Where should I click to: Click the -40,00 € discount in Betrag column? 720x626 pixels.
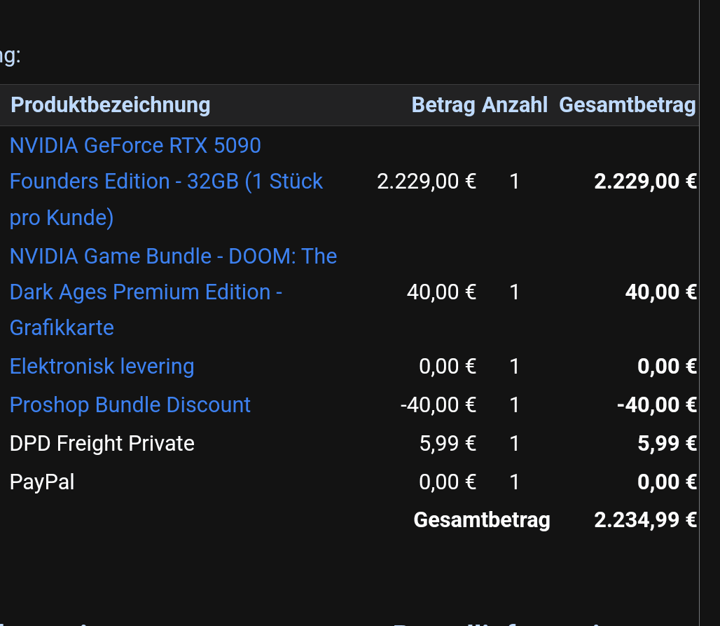pyautogui.click(x=438, y=404)
